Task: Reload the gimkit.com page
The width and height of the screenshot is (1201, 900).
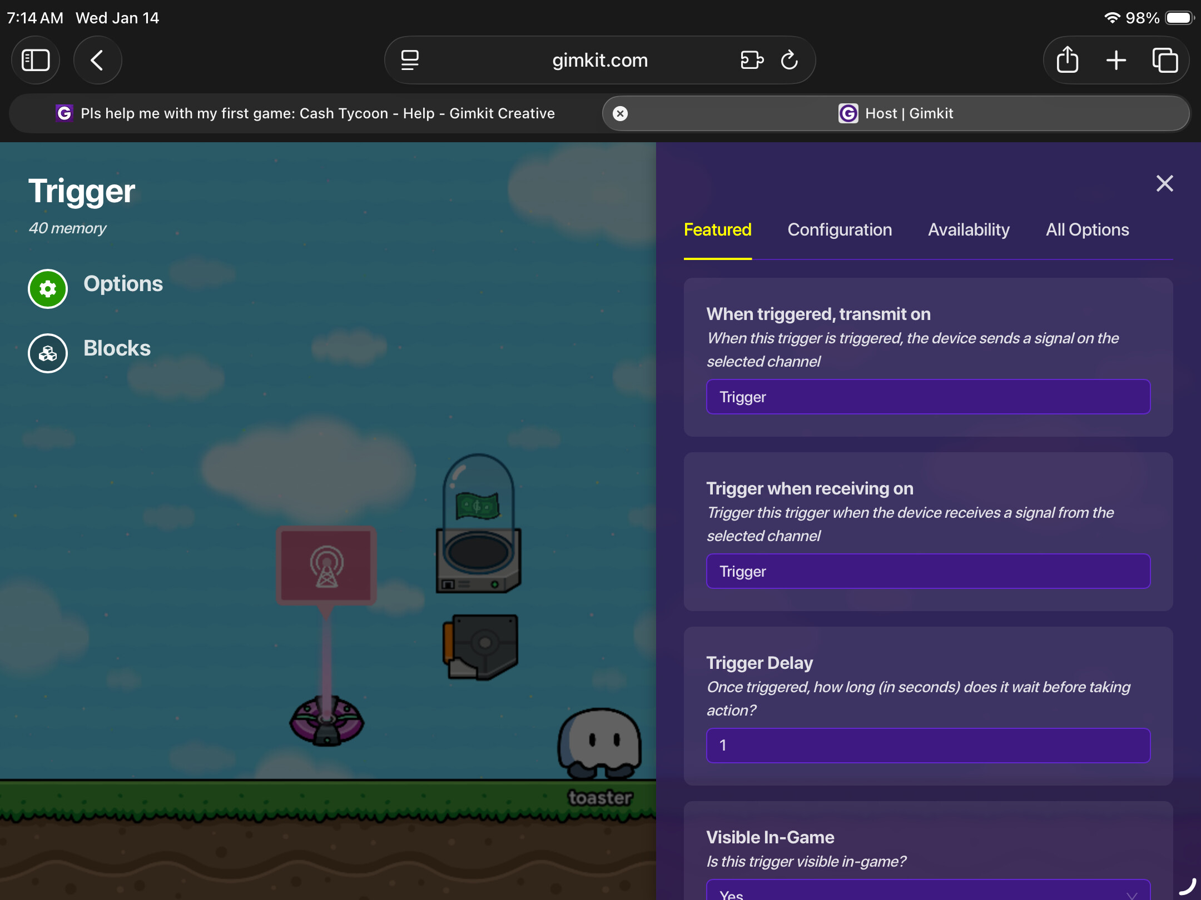Action: coord(789,60)
